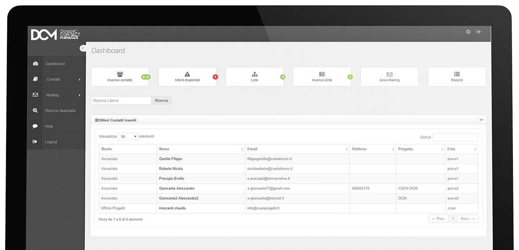Sort the table by the Telefono column
Viewport: 519px width, 250px height.
click(373, 149)
